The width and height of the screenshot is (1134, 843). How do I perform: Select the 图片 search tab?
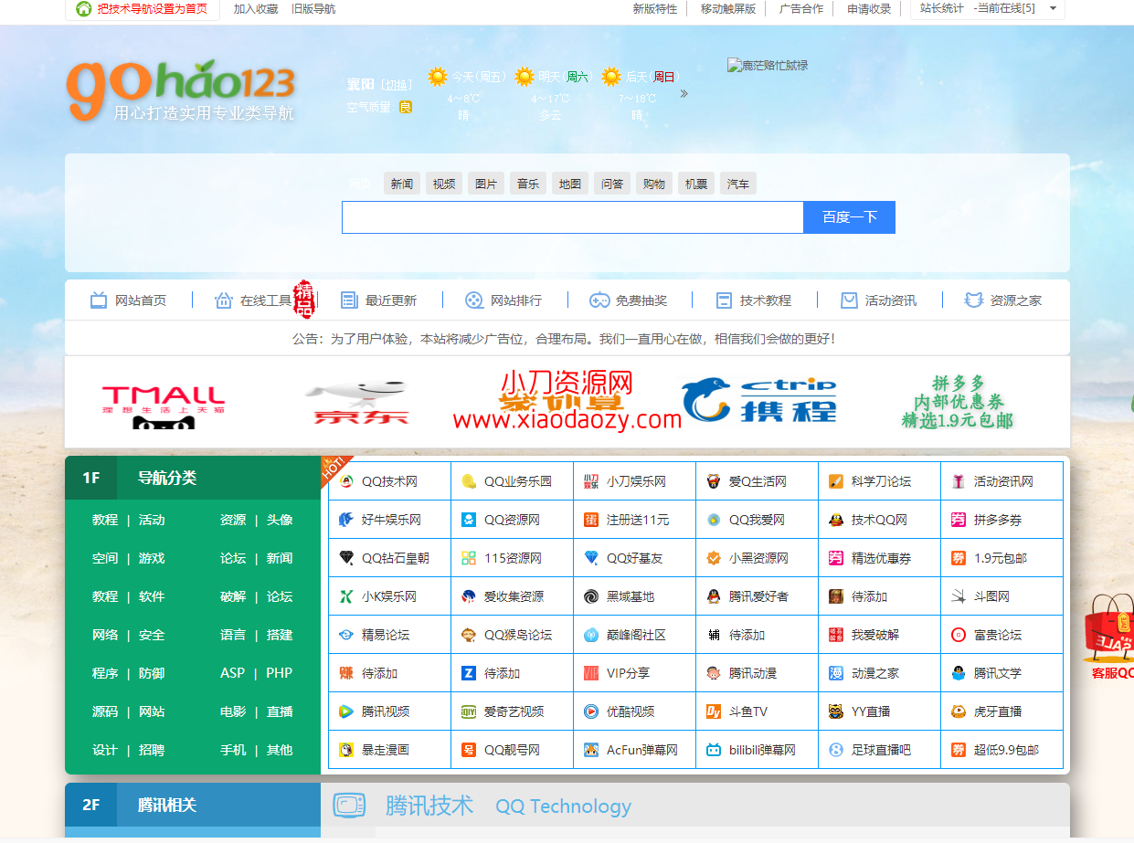click(486, 184)
